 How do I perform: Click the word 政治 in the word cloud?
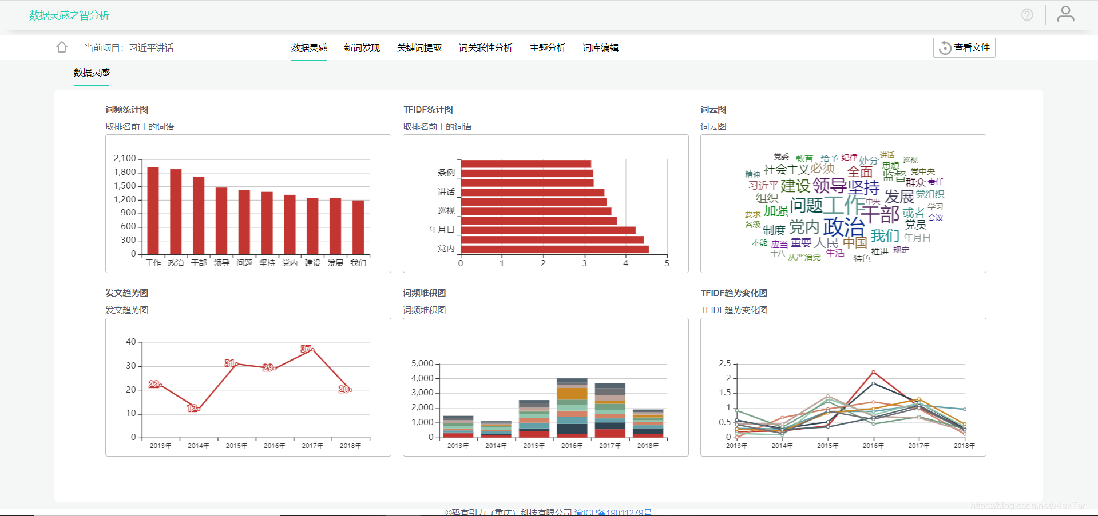844,227
